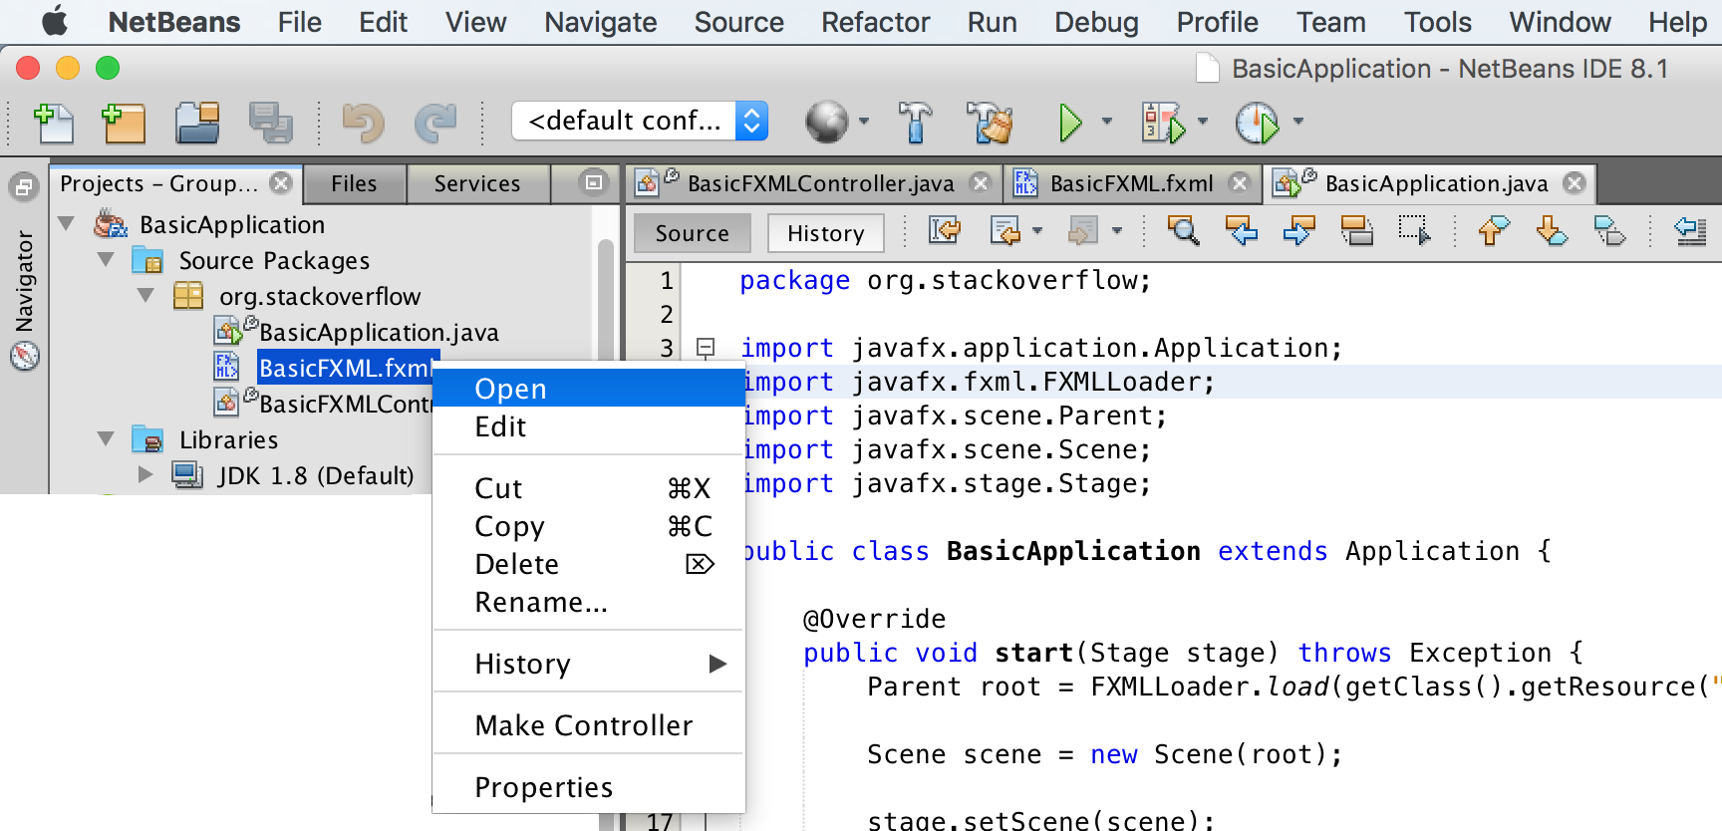
Task: Click the Open Project toolbar icon
Action: pos(197,124)
